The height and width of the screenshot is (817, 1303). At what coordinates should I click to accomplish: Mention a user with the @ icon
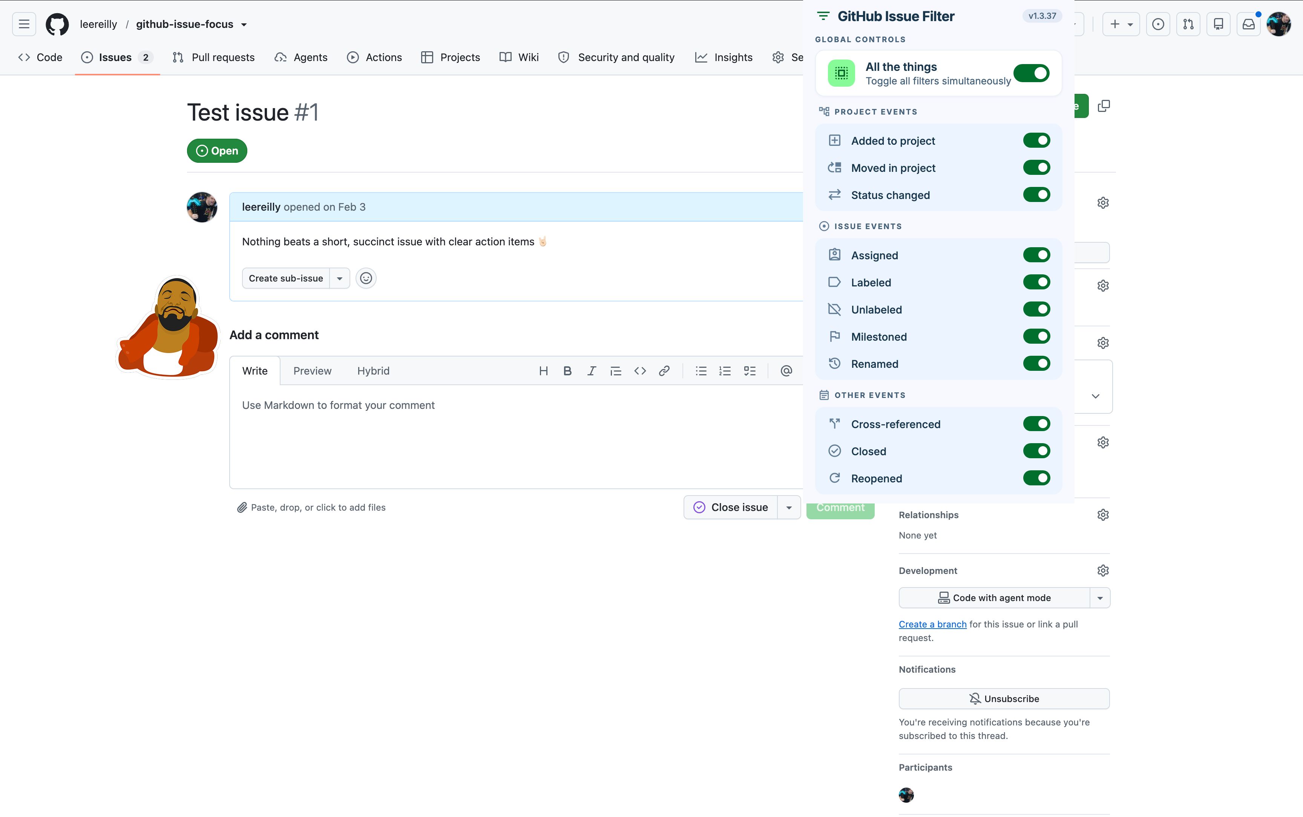point(786,371)
